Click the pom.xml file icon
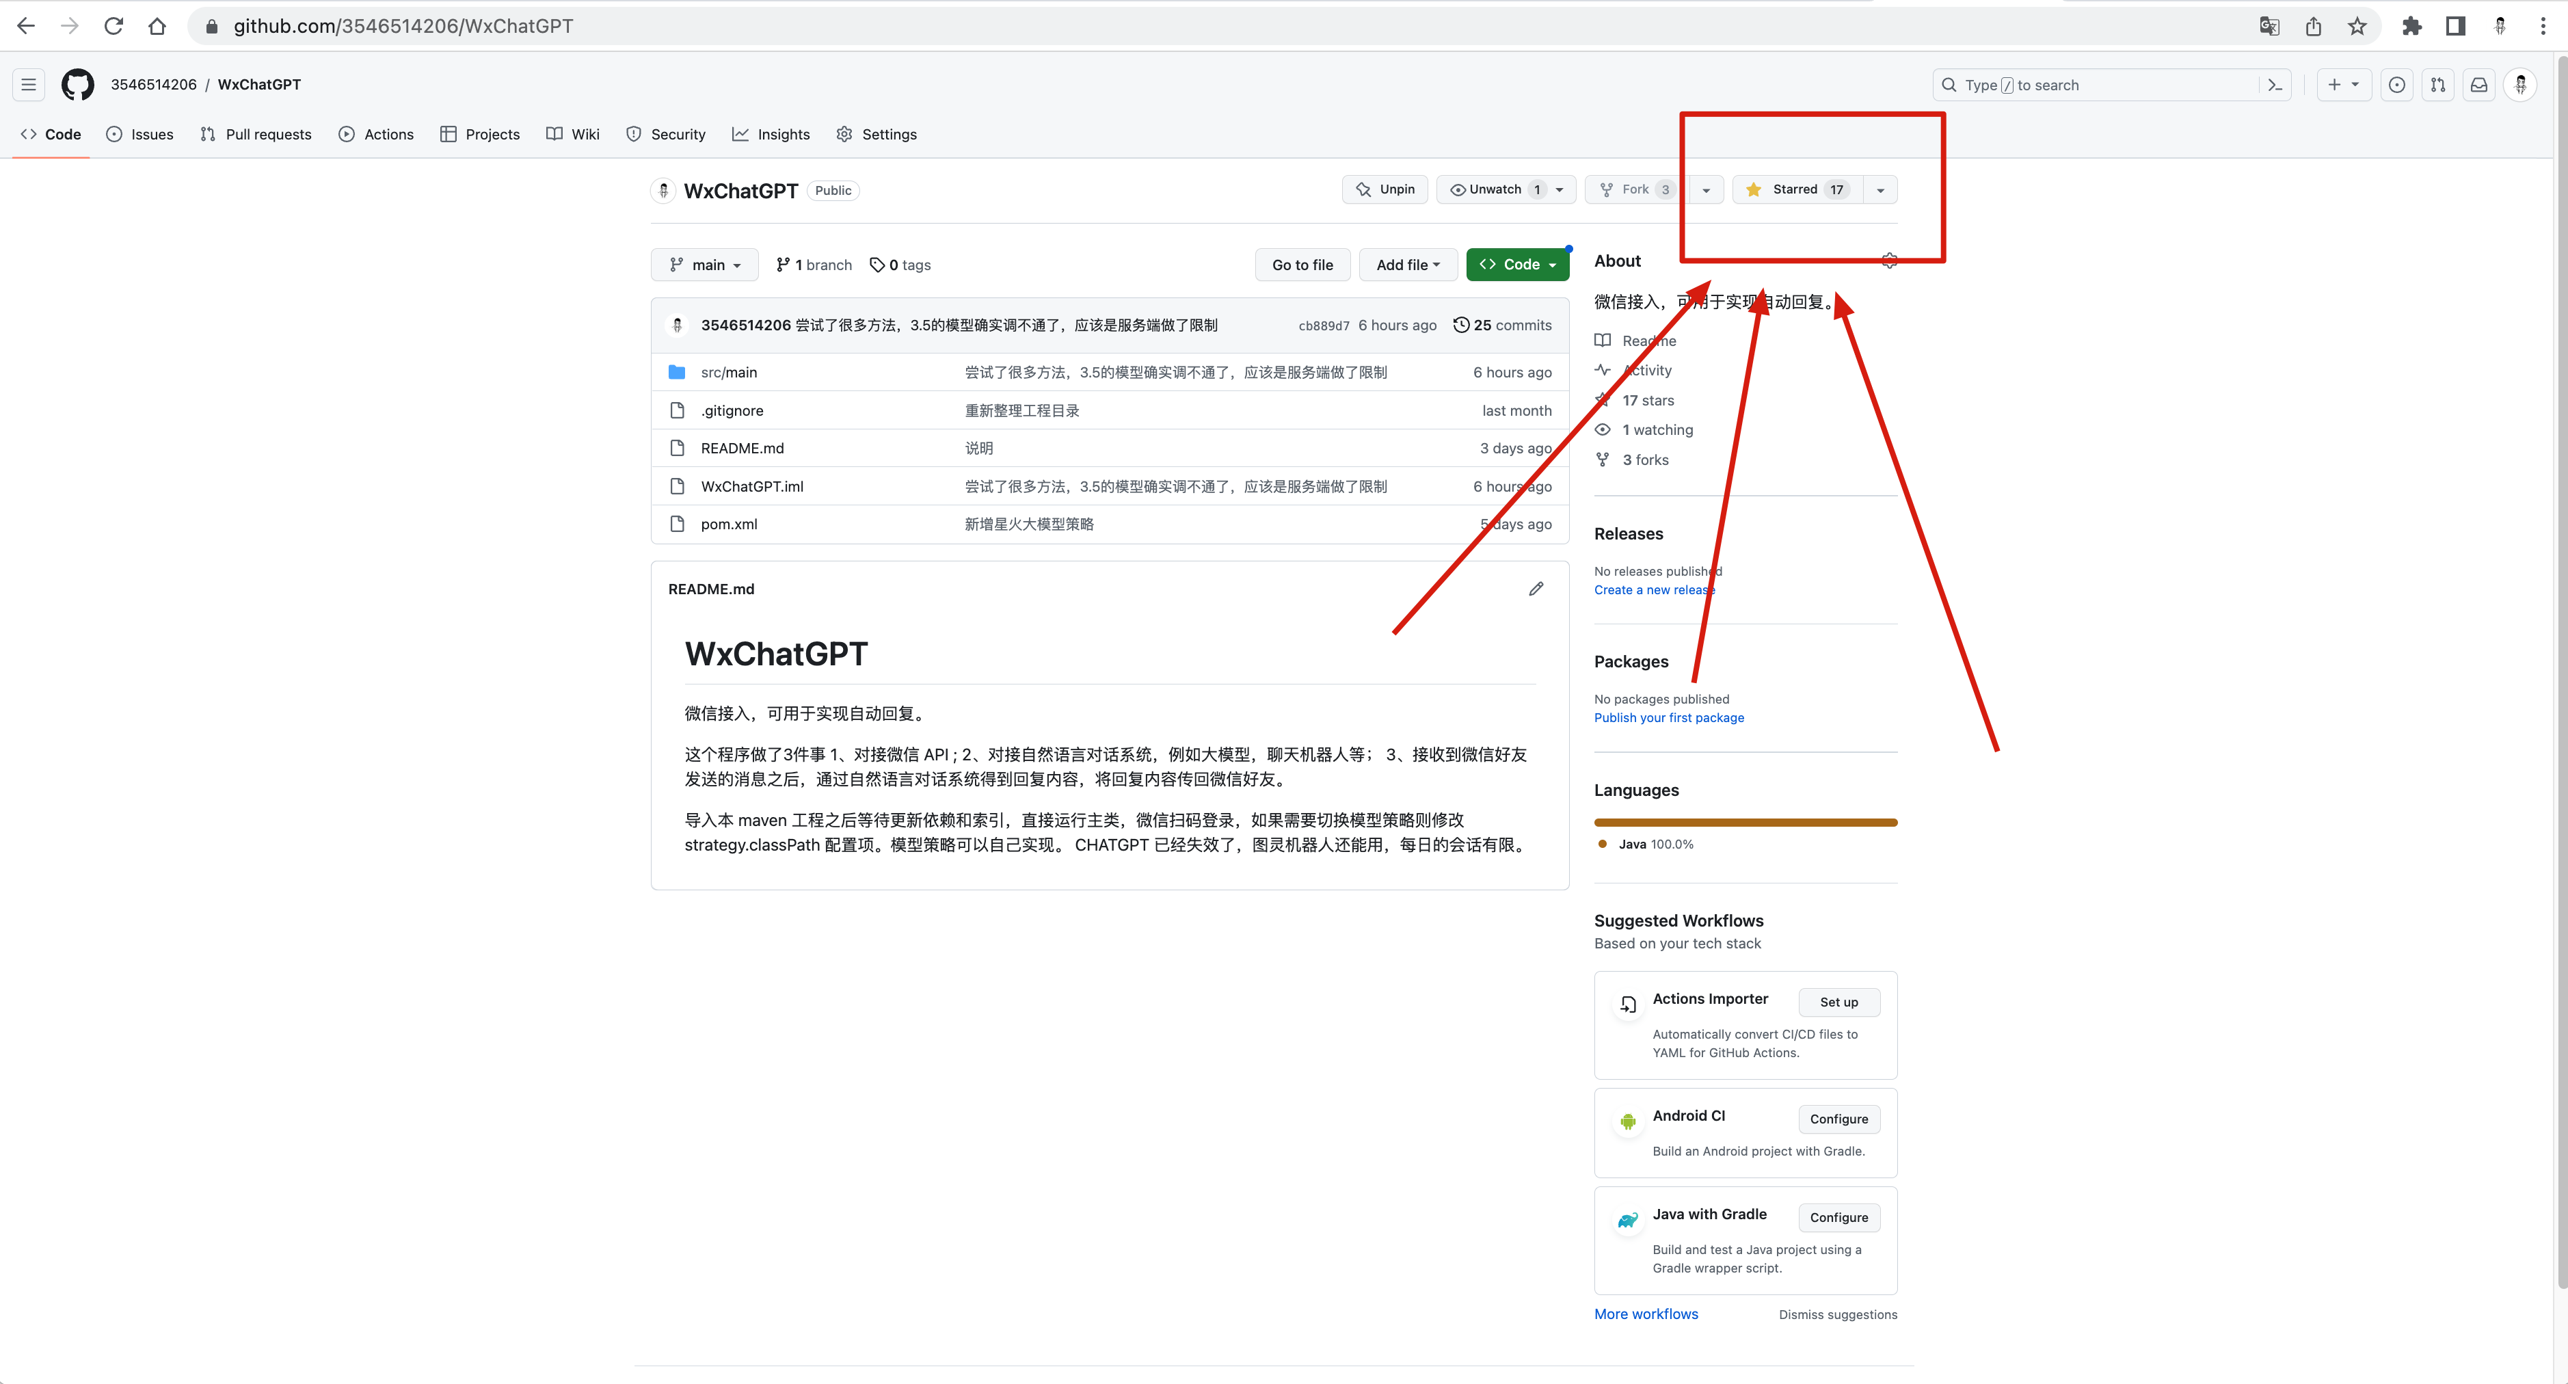Screen dimensions: 2568x1384 tap(677, 524)
